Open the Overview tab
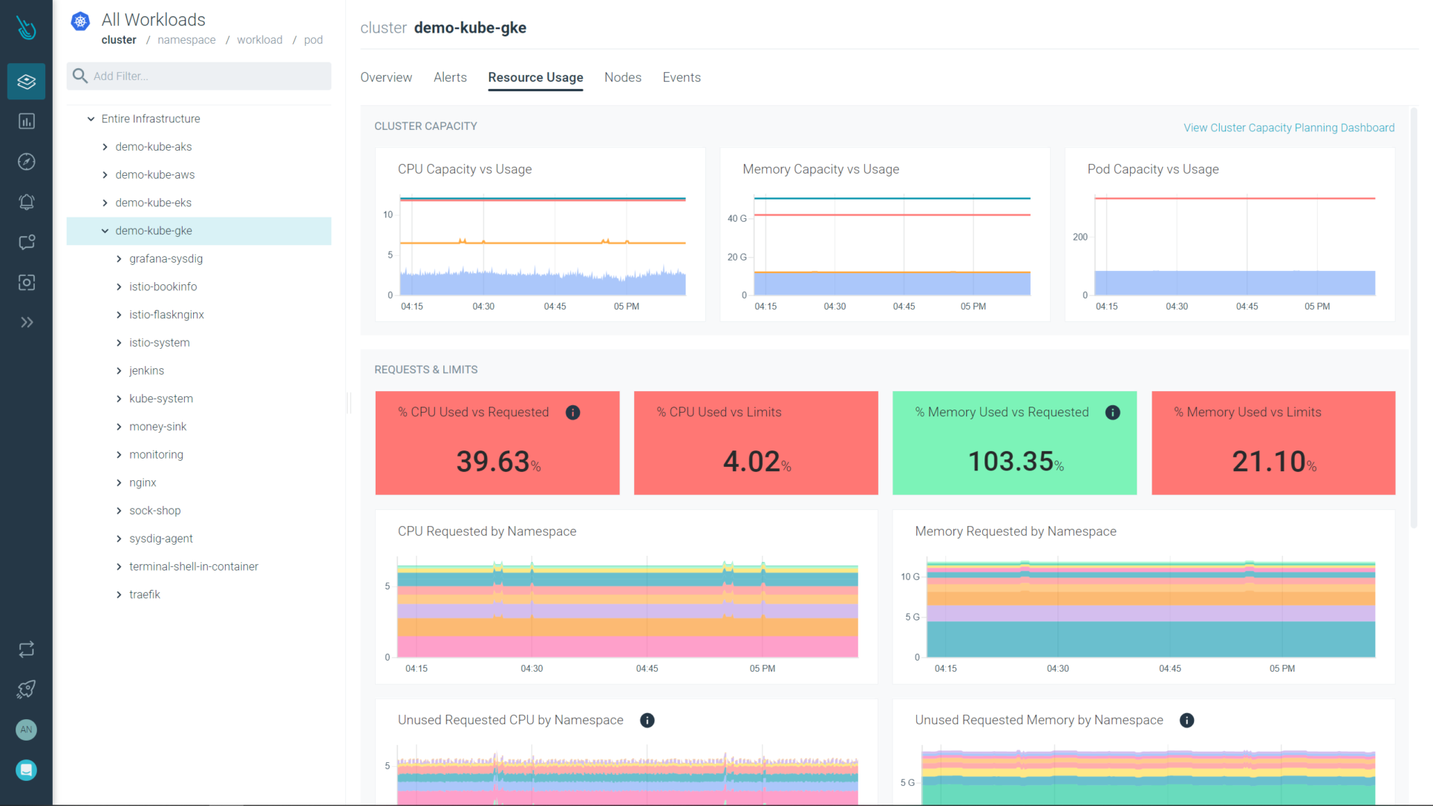Screen dimensions: 1433x806 click(x=385, y=77)
